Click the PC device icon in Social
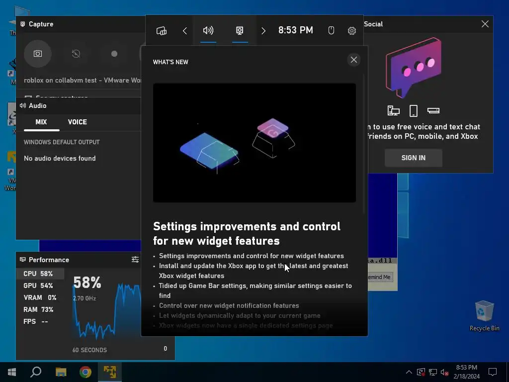This screenshot has width=509, height=382. [x=394, y=111]
